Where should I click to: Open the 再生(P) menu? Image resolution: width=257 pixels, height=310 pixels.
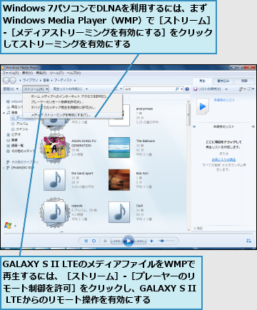41,73
